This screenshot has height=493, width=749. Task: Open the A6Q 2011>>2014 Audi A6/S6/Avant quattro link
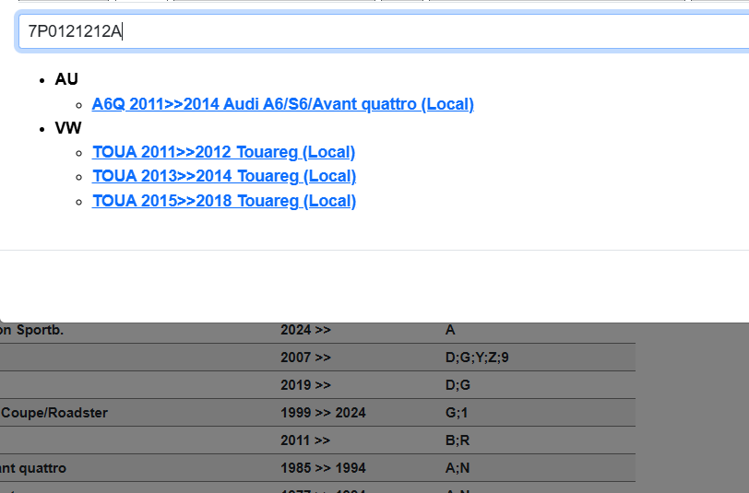(x=282, y=104)
